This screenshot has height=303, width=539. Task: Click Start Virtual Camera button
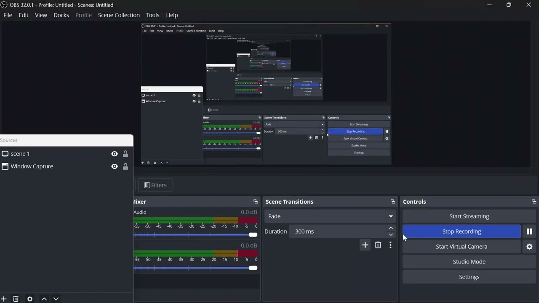click(462, 247)
